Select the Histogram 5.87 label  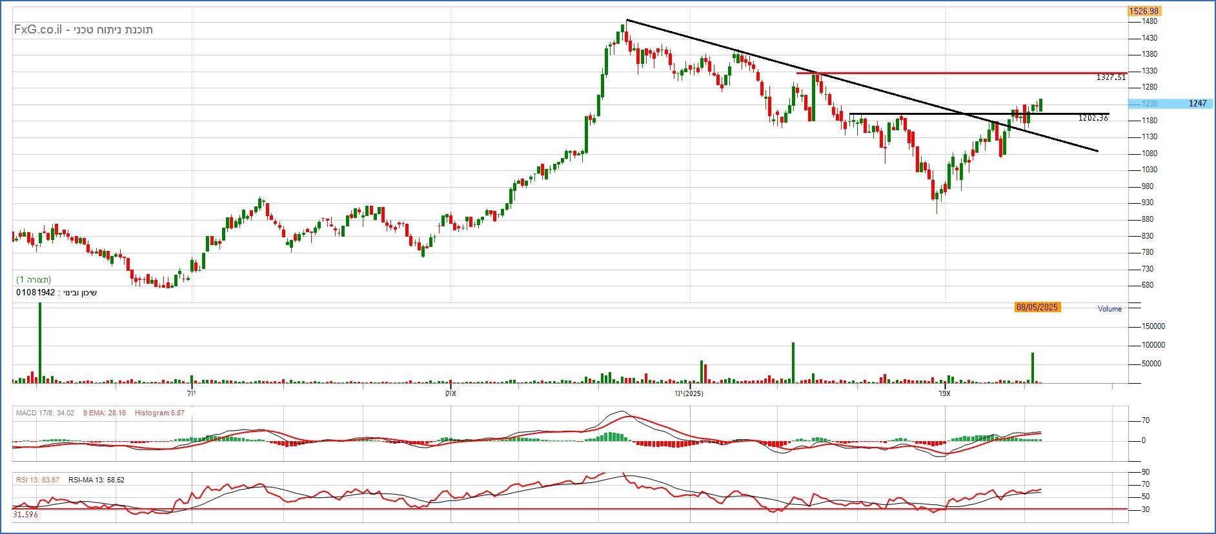(x=159, y=413)
